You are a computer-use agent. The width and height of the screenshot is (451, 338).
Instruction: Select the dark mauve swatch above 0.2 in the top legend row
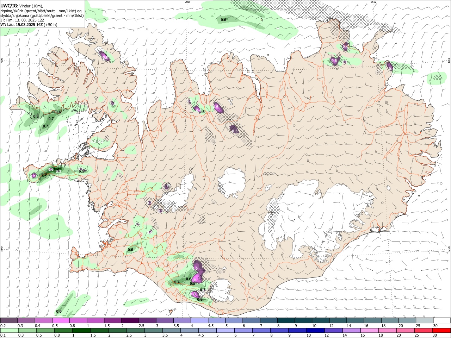click(x=9, y=321)
